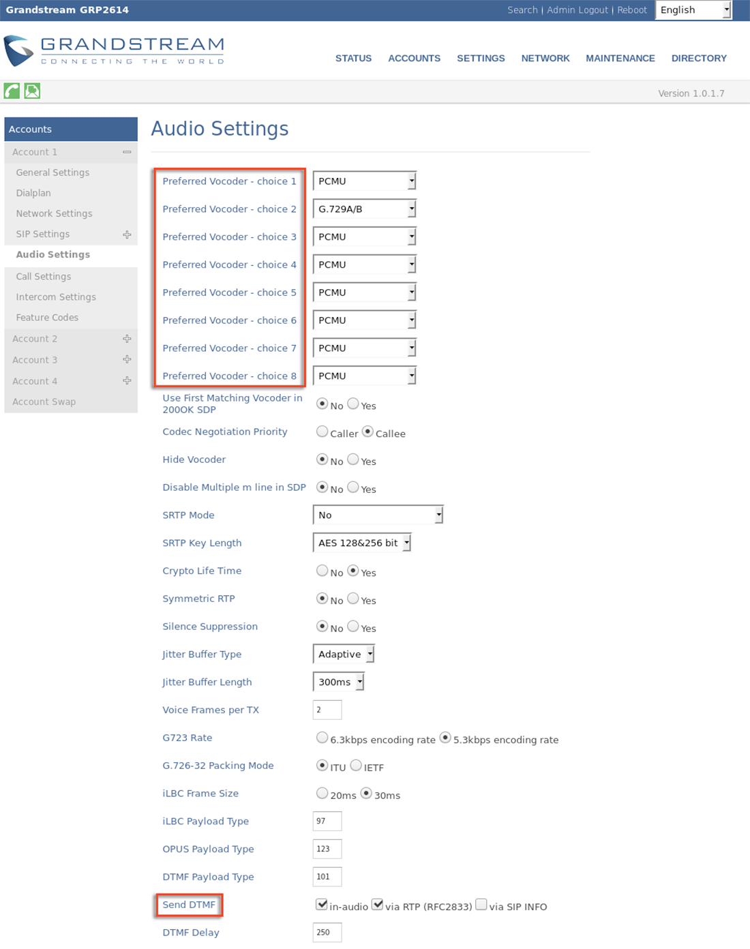This screenshot has height=949, width=750.
Task: Choose 6.3kbps encoding rate for G723
Action: 322,736
